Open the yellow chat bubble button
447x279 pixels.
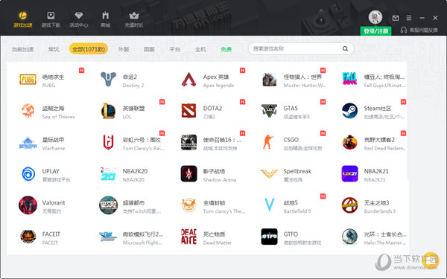click(431, 260)
